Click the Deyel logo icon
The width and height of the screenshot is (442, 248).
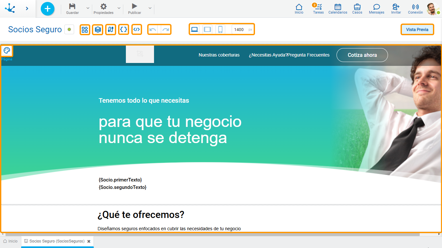(10, 8)
